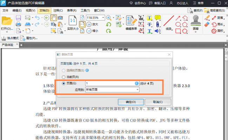Select the text selection tool
Screen dimensions: 228x140
tap(53, 24)
